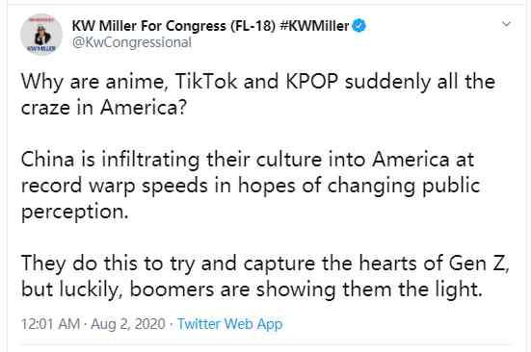Click the word TikTok in the tweet

(x=206, y=82)
